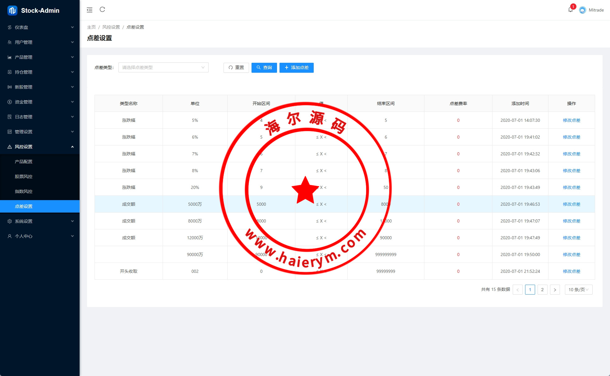Screen dimensions: 610x376
Task: Click the Mitrade user avatar
Action: [x=583, y=10]
